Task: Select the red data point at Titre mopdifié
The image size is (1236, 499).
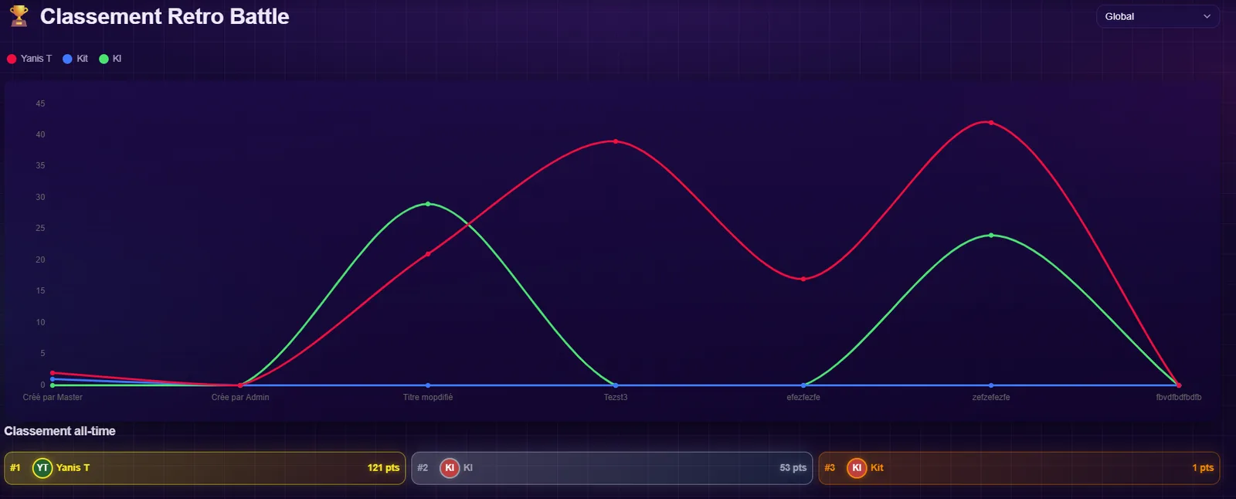Action: point(428,254)
